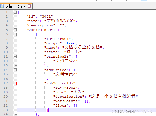
Task: Click the closing ], bracket on line 16
Action: [x=46, y=79]
